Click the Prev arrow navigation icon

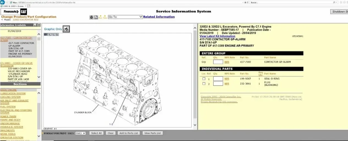pos(100,17)
